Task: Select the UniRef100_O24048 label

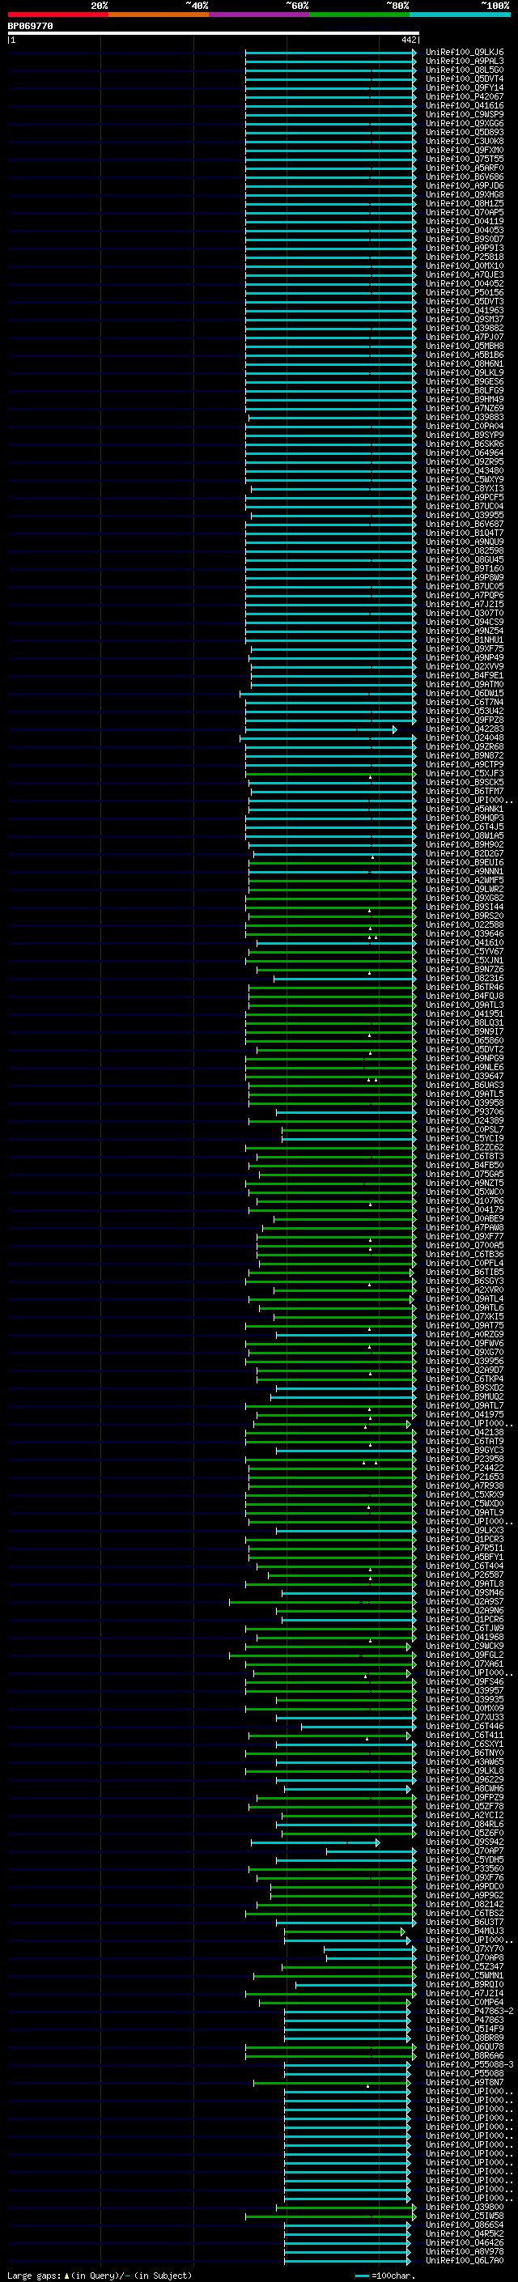Action: click(x=465, y=738)
